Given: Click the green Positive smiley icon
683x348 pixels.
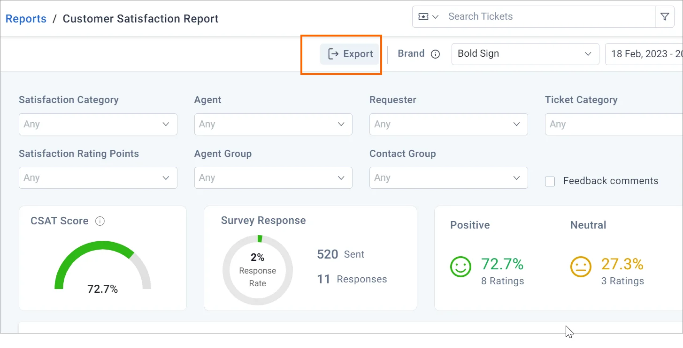Looking at the screenshot, I should point(460,267).
